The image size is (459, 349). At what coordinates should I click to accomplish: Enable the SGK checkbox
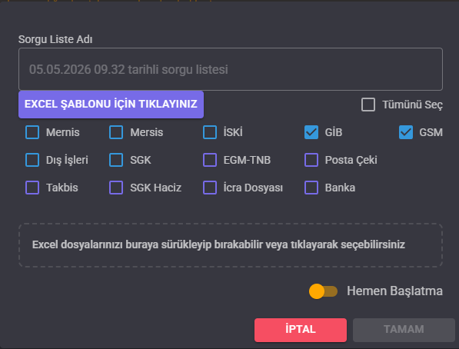coord(116,160)
